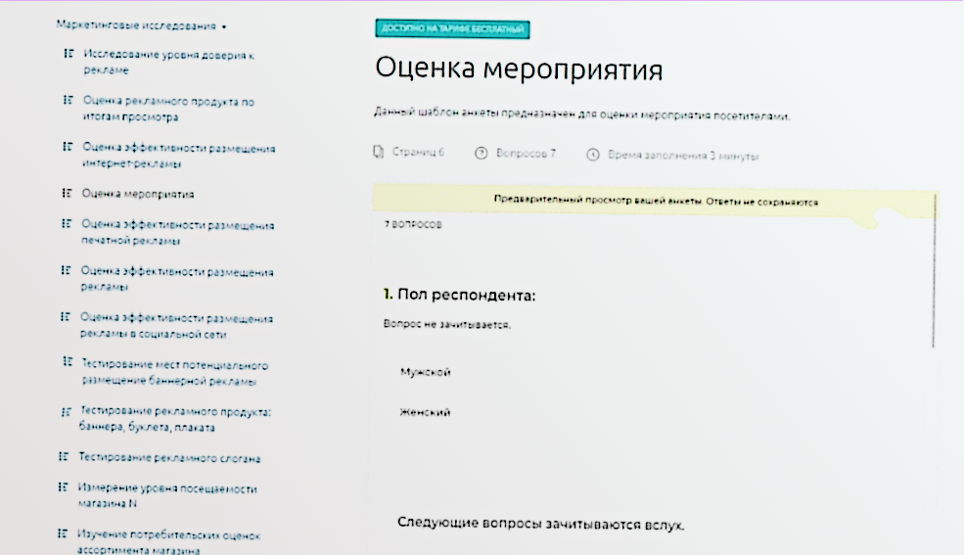This screenshot has width=964, height=555.
Task: Click the survey preview scrollbar
Action: (x=934, y=270)
